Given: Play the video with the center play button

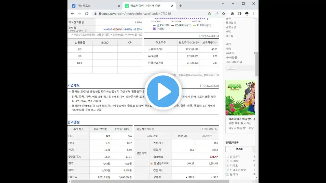Looking at the screenshot, I should tap(163, 91).
